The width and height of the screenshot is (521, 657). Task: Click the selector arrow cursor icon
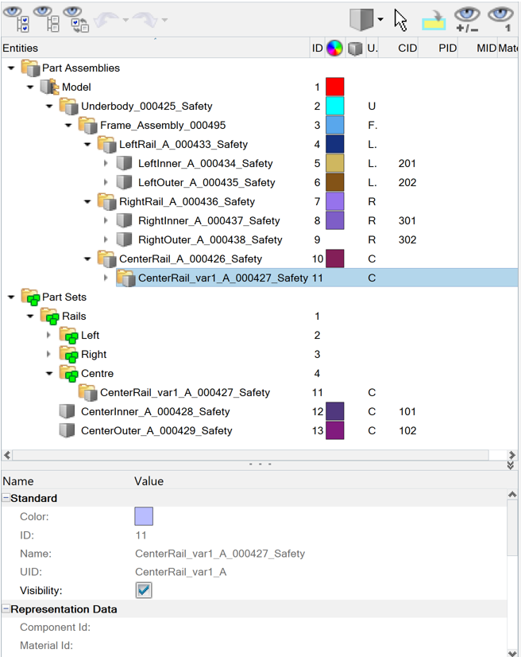pos(401,19)
